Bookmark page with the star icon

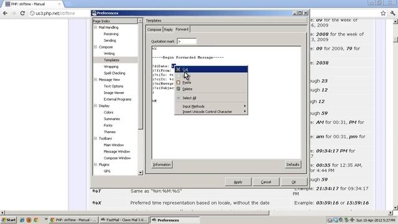pyautogui.click(x=383, y=13)
